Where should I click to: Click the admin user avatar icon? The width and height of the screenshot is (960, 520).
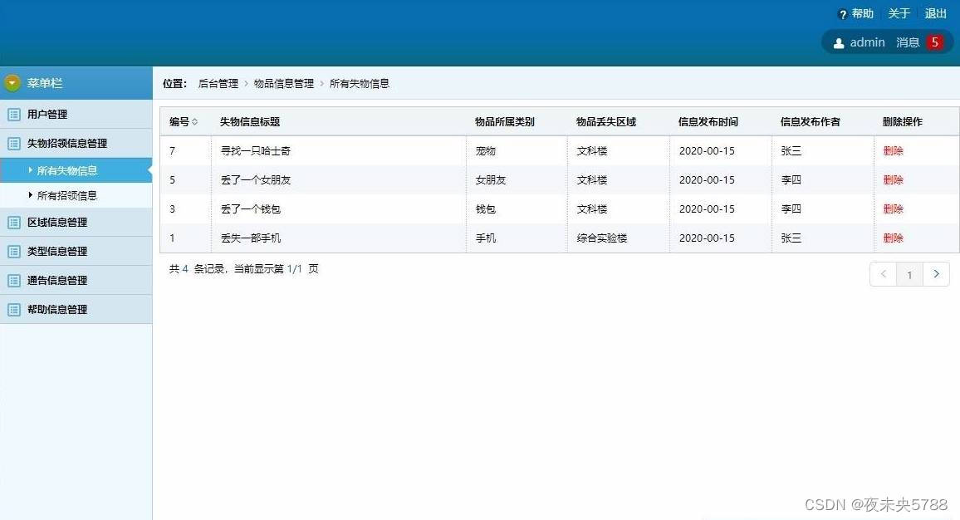(839, 43)
